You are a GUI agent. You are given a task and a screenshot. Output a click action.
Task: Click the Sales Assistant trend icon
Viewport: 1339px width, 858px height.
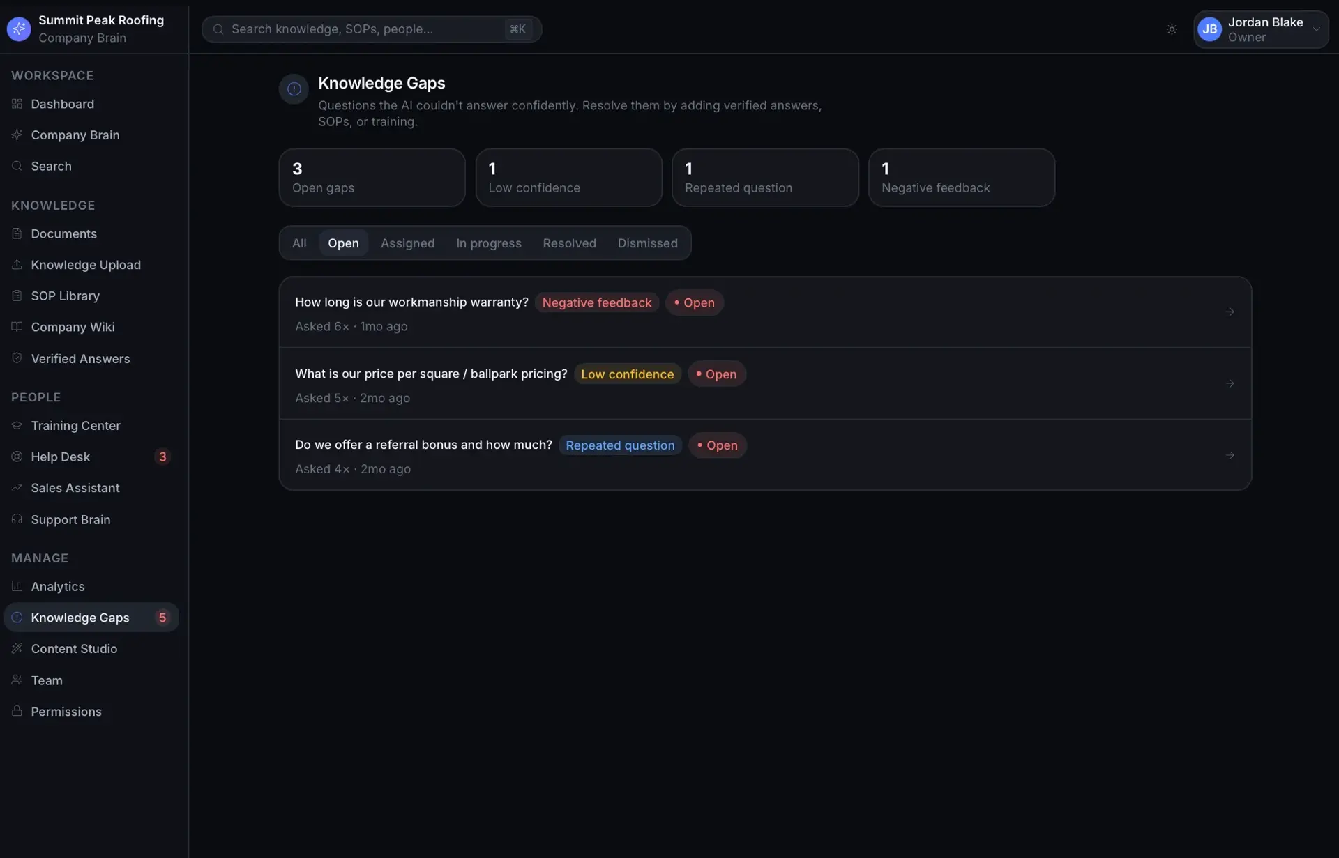click(x=17, y=488)
